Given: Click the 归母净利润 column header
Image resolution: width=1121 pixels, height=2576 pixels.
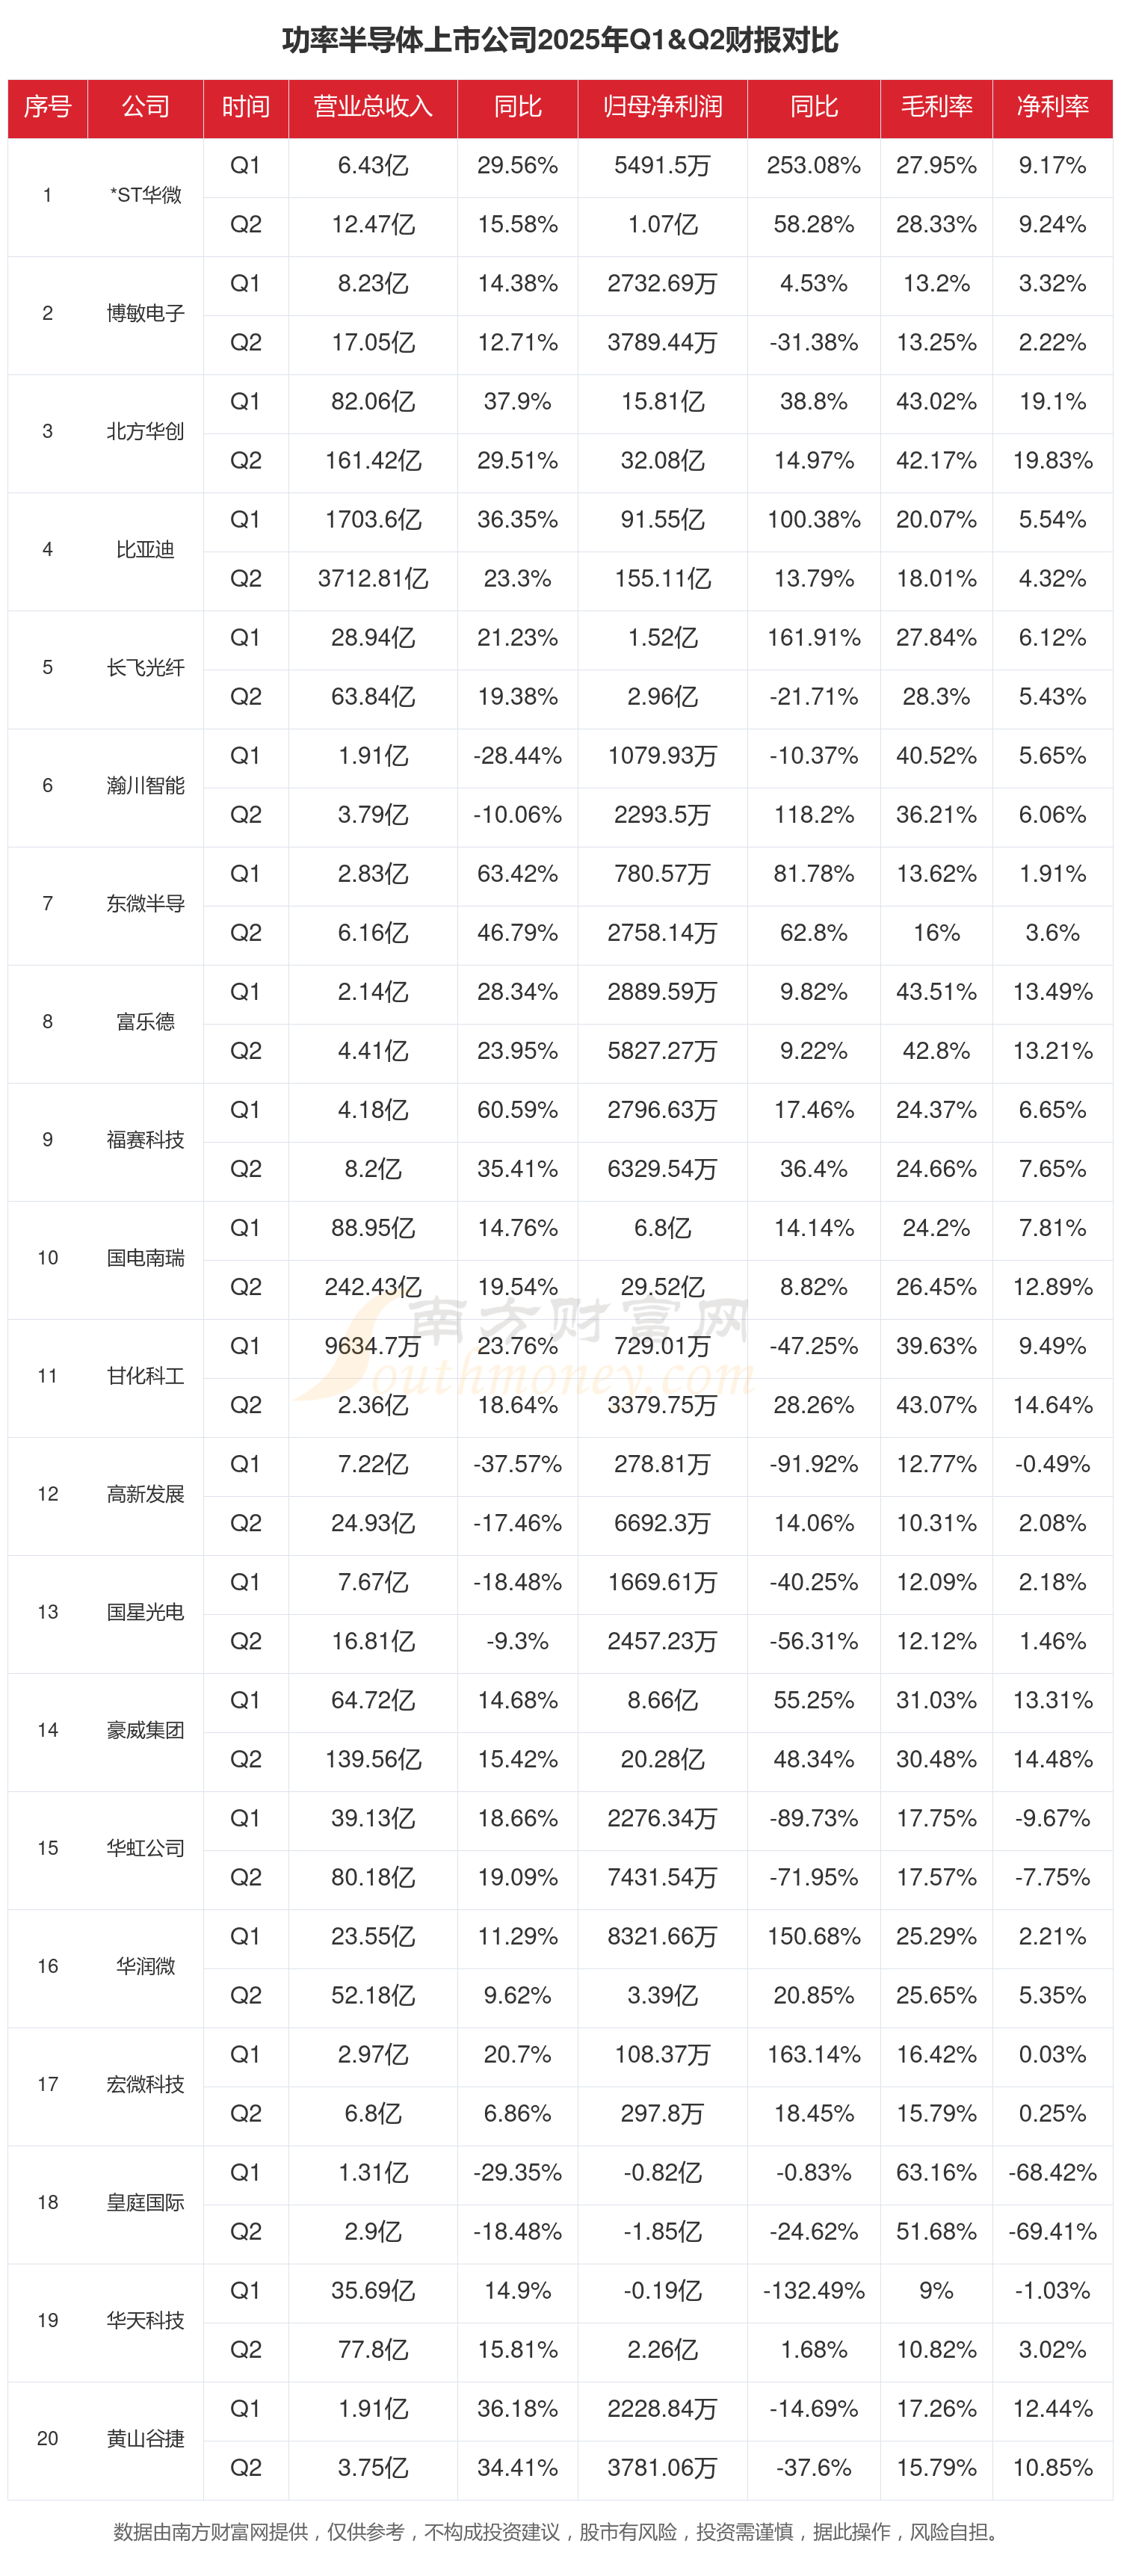Looking at the screenshot, I should coord(662,107).
